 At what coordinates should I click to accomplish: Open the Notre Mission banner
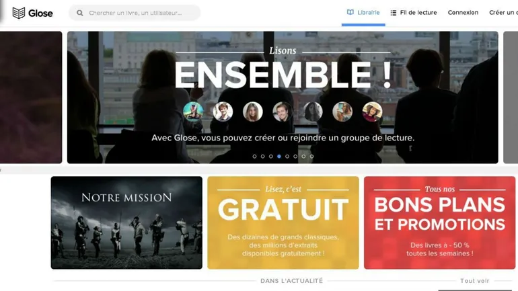126,222
